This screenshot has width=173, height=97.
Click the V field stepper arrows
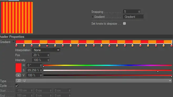click(x=41, y=75)
